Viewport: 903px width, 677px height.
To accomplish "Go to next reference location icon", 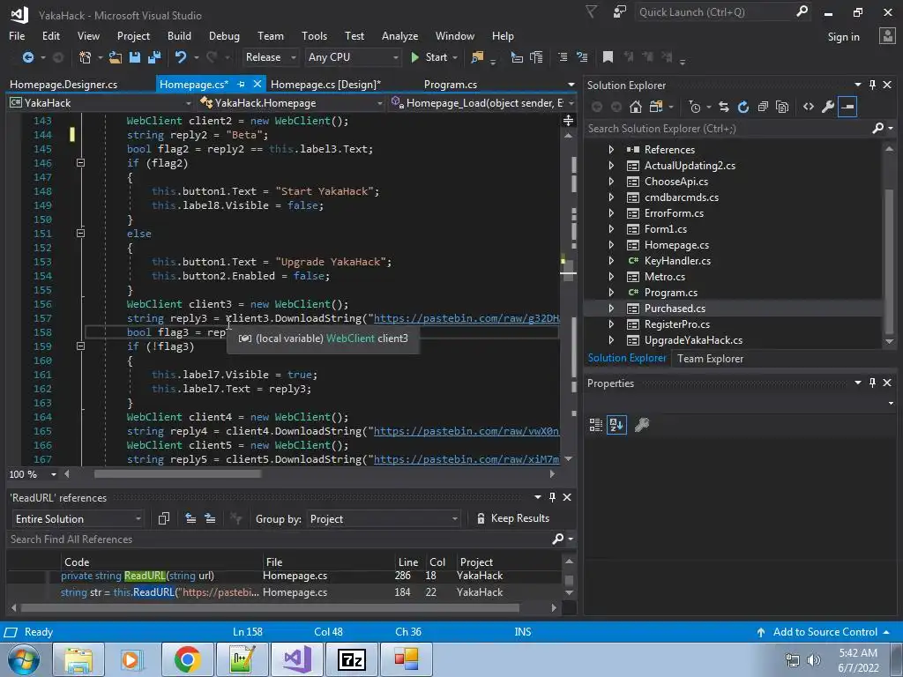I will click(x=210, y=518).
